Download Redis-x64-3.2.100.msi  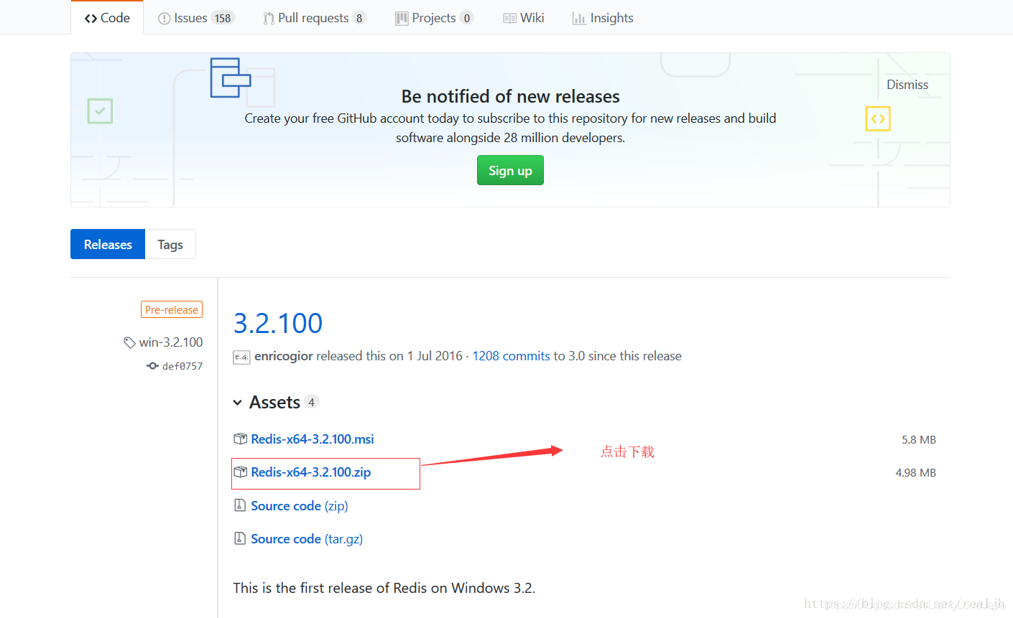(313, 439)
